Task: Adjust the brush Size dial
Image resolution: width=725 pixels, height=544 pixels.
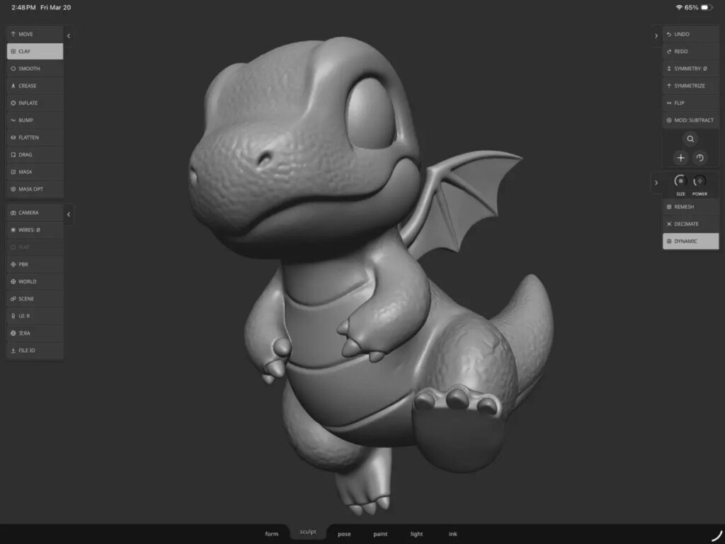Action: point(680,182)
